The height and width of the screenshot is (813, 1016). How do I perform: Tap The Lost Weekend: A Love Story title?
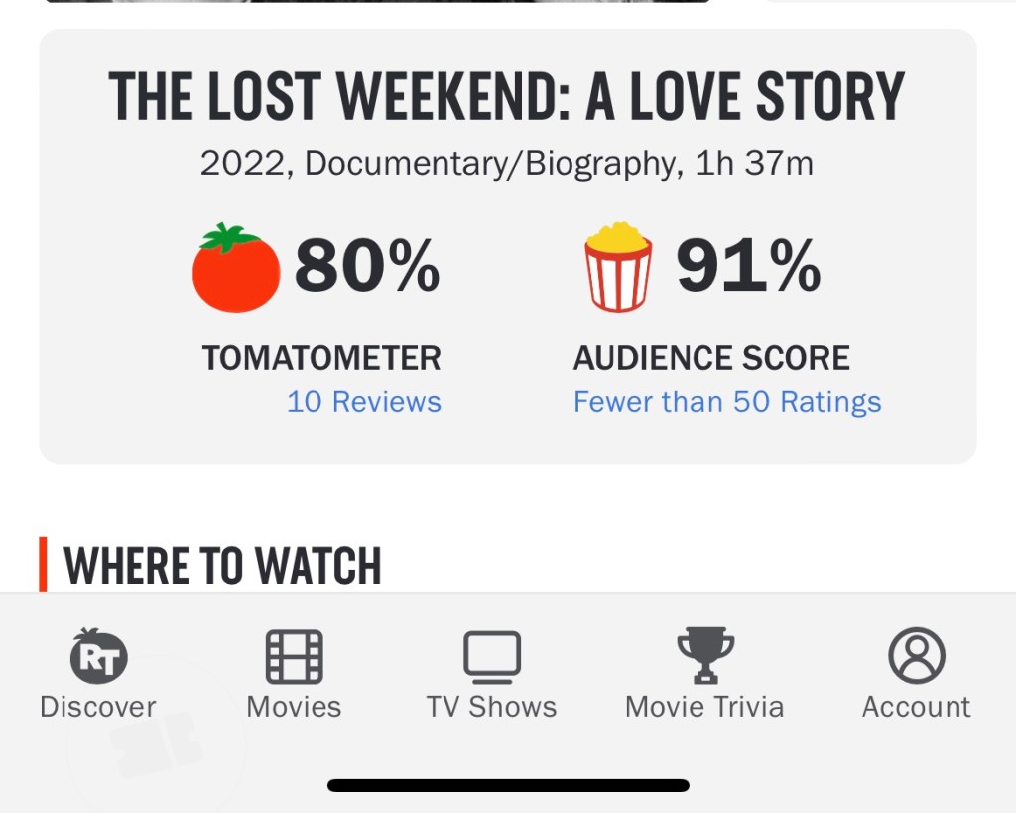pos(507,96)
